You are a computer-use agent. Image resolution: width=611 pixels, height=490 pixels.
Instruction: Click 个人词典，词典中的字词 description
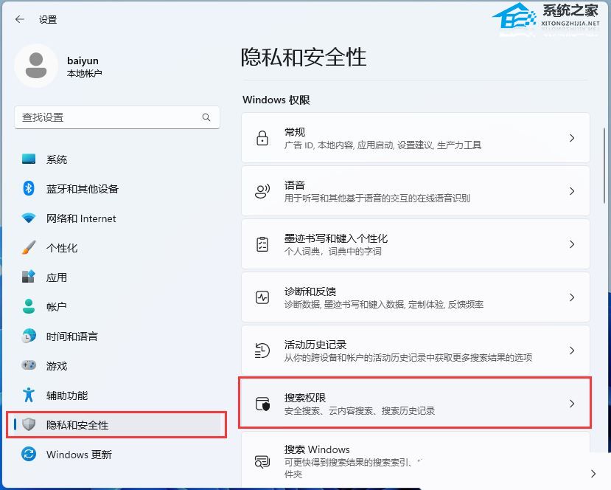[x=333, y=251]
